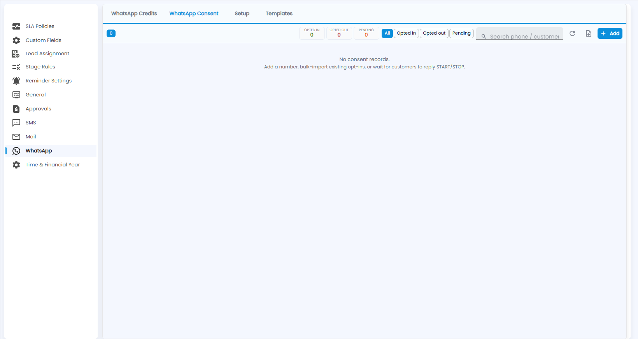The height and width of the screenshot is (339, 638).
Task: Switch to the Setup tab
Action: [242, 14]
